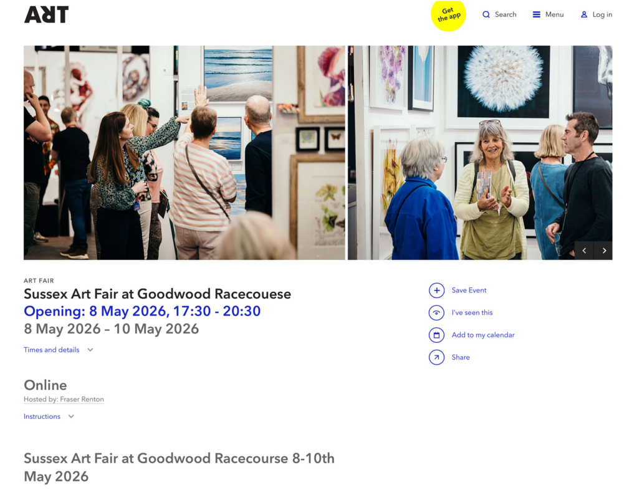
Task: Click the Share arrow icon
Action: point(436,357)
